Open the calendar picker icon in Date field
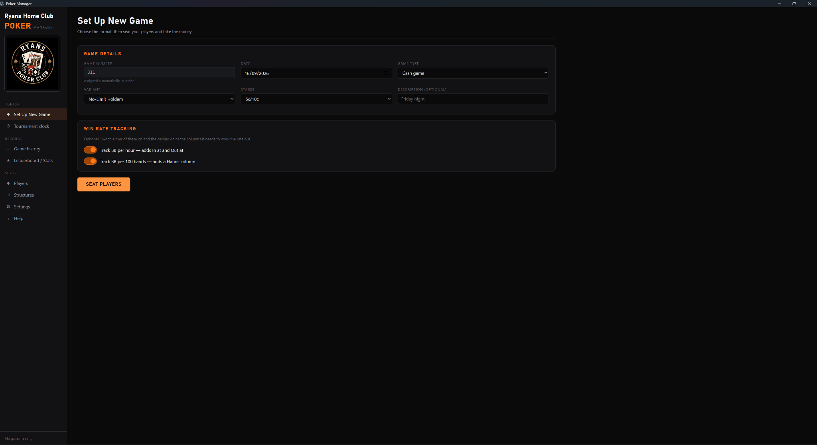The image size is (817, 445). [x=386, y=73]
